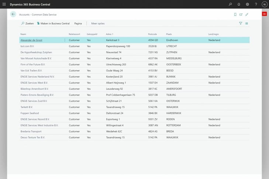This screenshot has width=269, height=179.
Task: Click address Papendorpseweg 100
Action: point(118,46)
